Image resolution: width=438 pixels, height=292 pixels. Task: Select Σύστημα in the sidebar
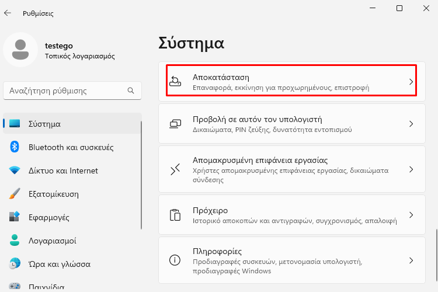pyautogui.click(x=72, y=123)
